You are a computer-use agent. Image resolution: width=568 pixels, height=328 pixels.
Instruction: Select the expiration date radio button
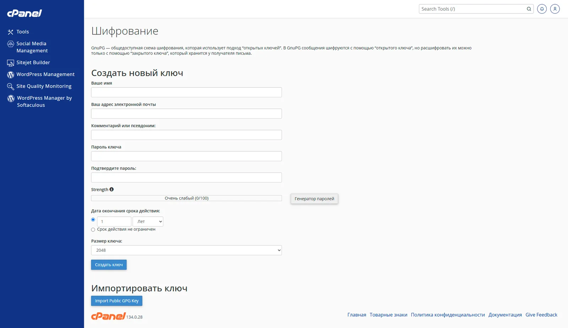coord(93,220)
